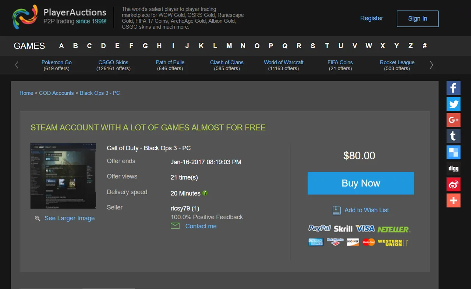Open more sharing options plus icon

[x=453, y=201]
